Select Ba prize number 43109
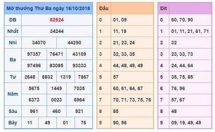The width and height of the screenshot is (215, 132). (79, 54)
